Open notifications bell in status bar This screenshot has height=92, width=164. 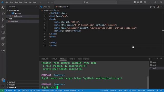click(x=161, y=90)
